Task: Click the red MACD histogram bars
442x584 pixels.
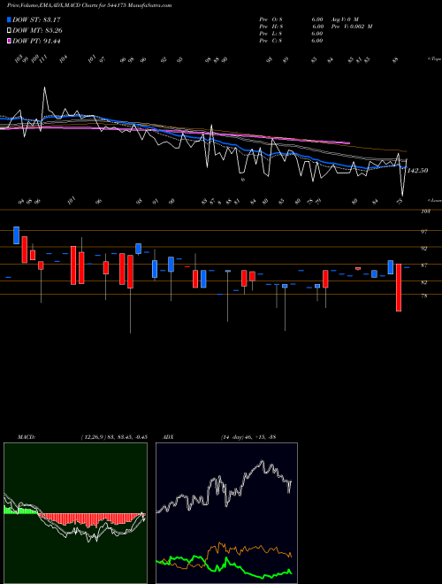Action: point(91,519)
